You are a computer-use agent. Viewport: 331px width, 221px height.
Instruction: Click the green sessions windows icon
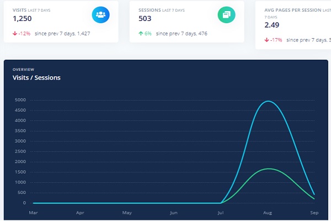227,14
